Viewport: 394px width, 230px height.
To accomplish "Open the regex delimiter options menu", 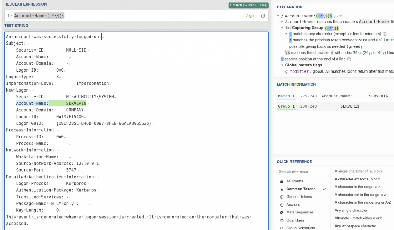I will pos(8,16).
